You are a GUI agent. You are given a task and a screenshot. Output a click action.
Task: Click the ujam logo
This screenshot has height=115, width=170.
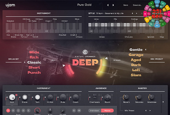(10, 5)
